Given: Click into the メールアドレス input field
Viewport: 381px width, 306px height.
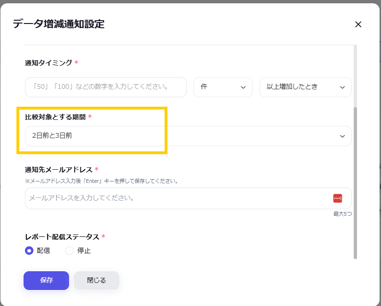Looking at the screenshot, I should pos(179,198).
